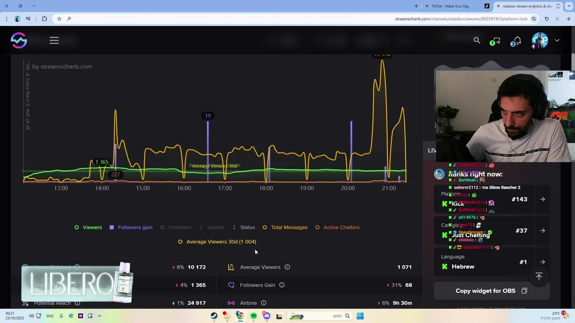Toggle Games series in chart legend
This screenshot has height=323, width=575.
pyautogui.click(x=212, y=227)
